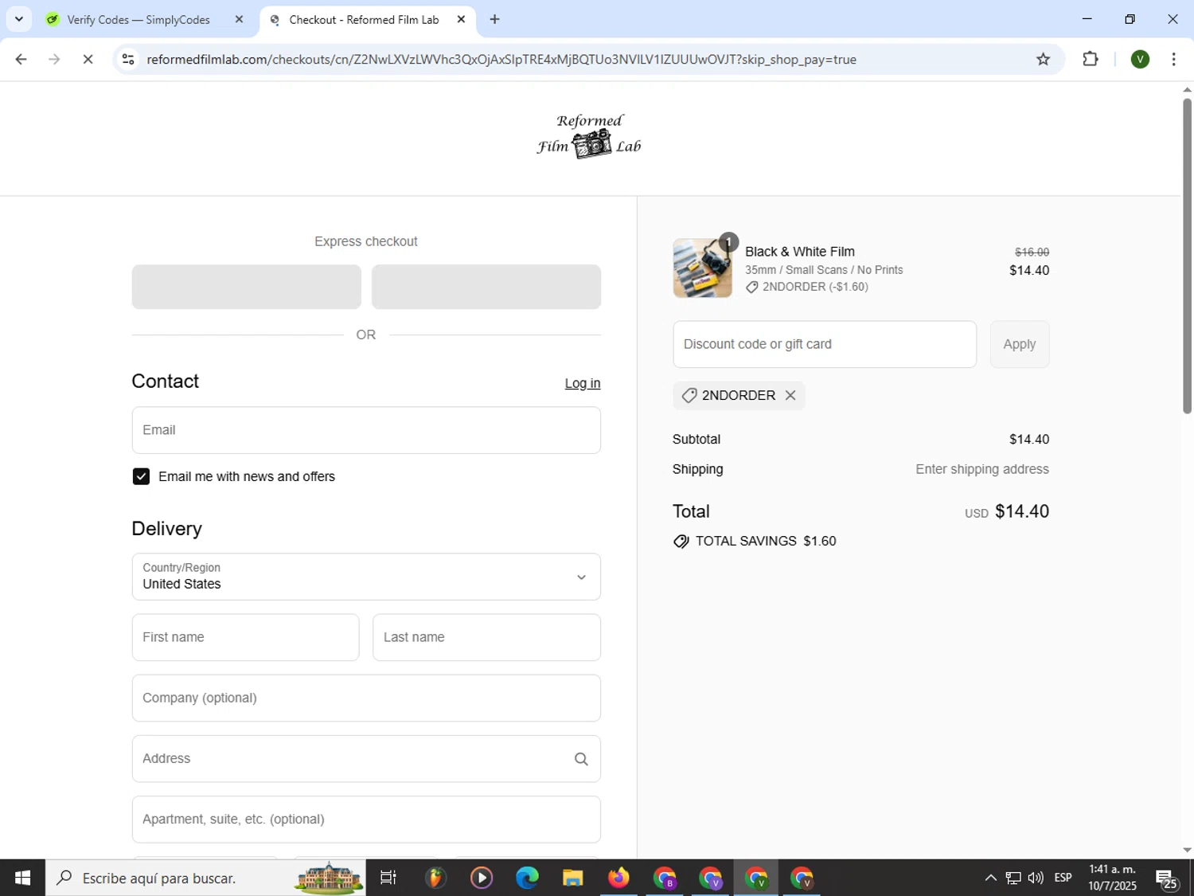This screenshot has height=896, width=1194.
Task: Open a new browser tab
Action: click(494, 19)
